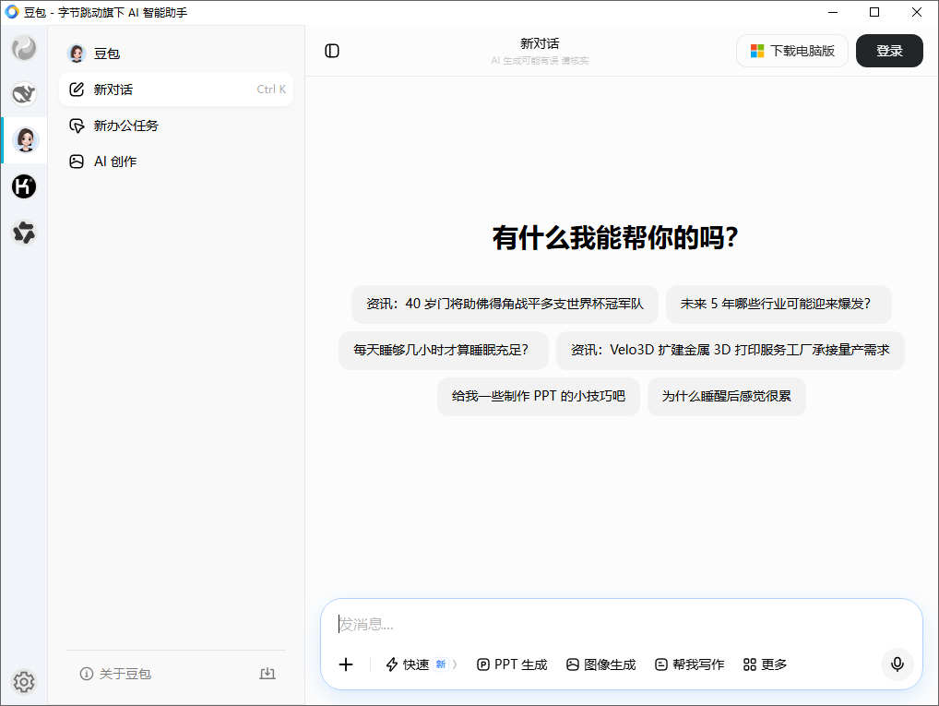Click the 新对话 title in header
This screenshot has width=939, height=706.
point(540,43)
